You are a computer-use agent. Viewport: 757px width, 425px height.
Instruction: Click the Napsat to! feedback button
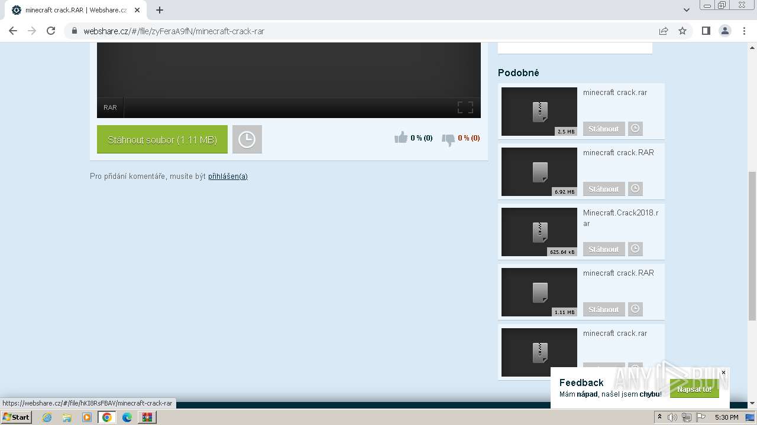click(x=694, y=390)
